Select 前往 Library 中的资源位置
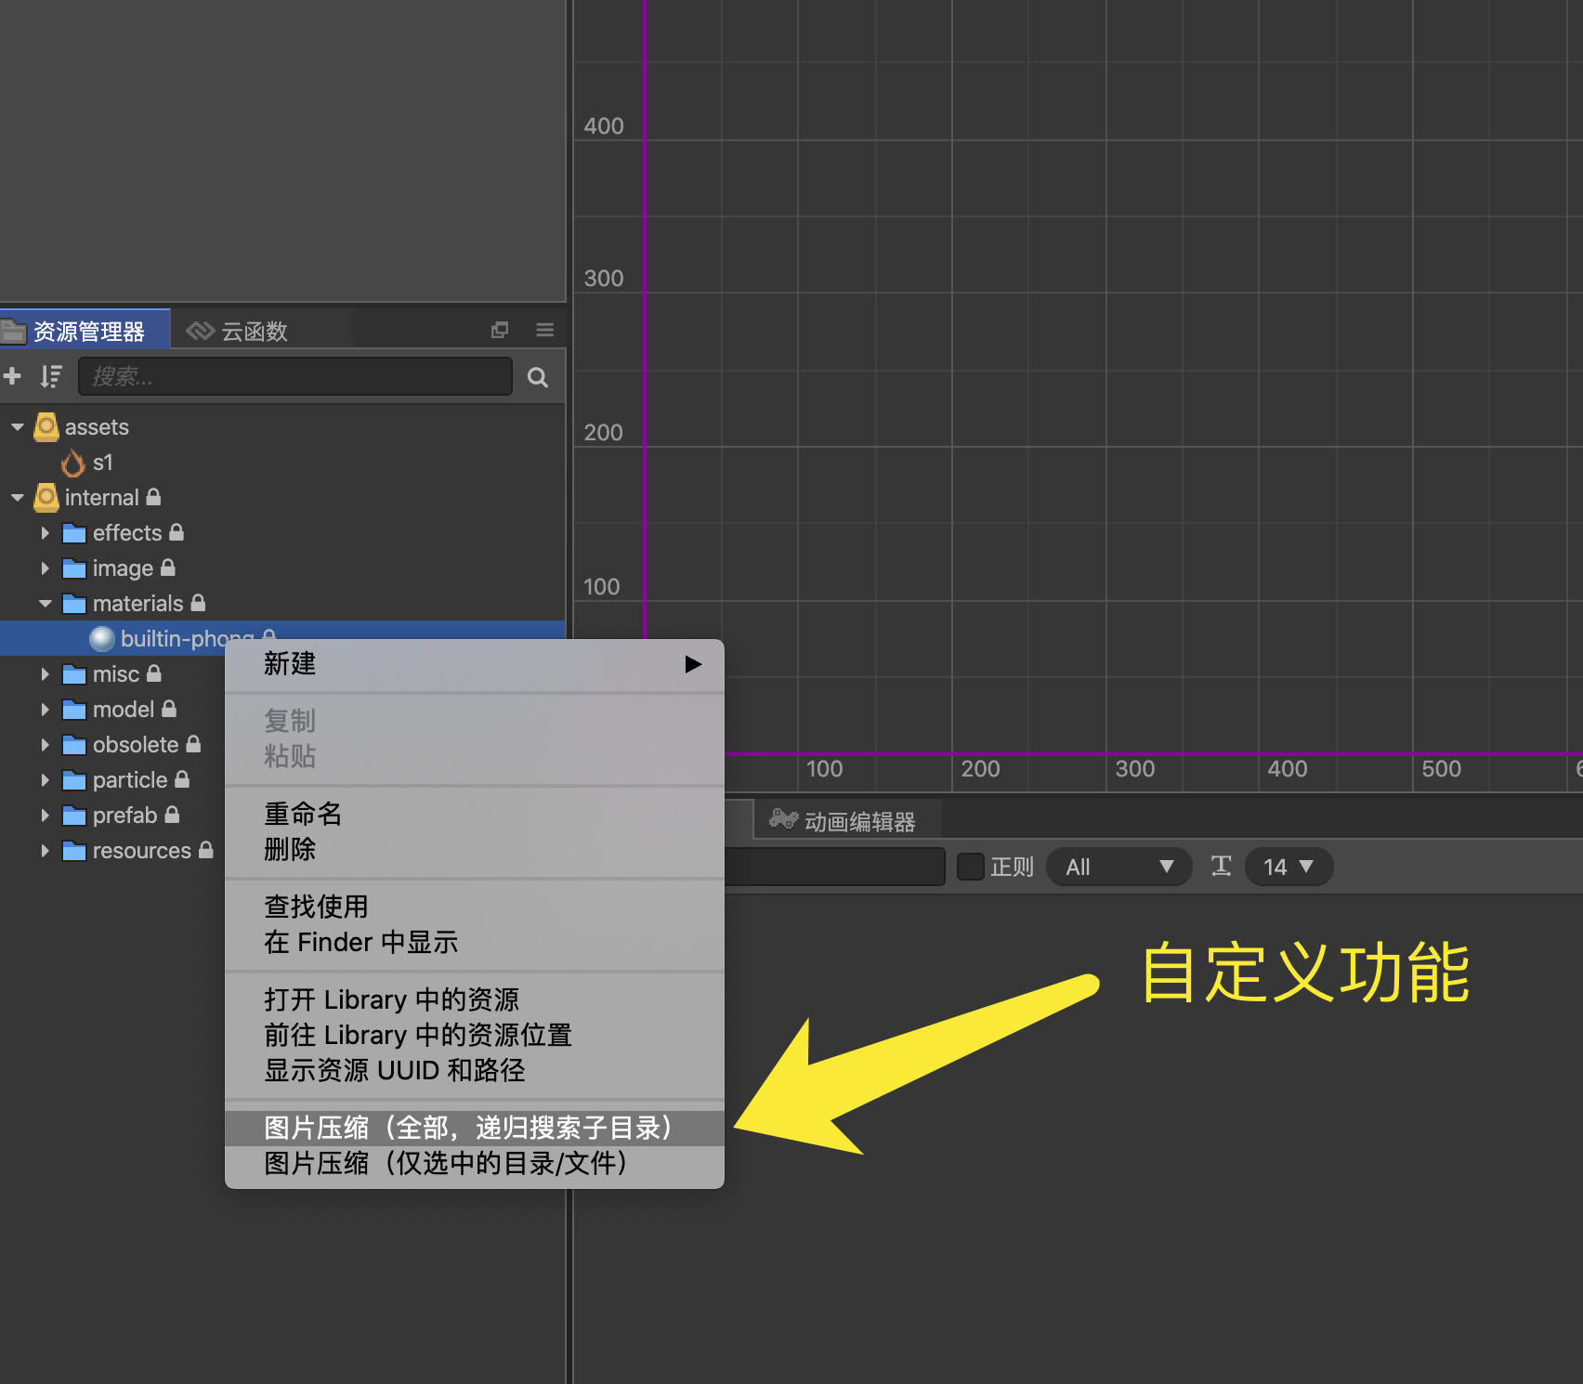1583x1384 pixels. pyautogui.click(x=475, y=1036)
